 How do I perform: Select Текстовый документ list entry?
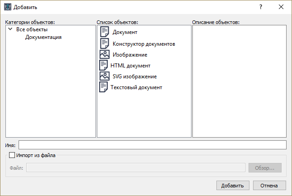(x=136, y=87)
